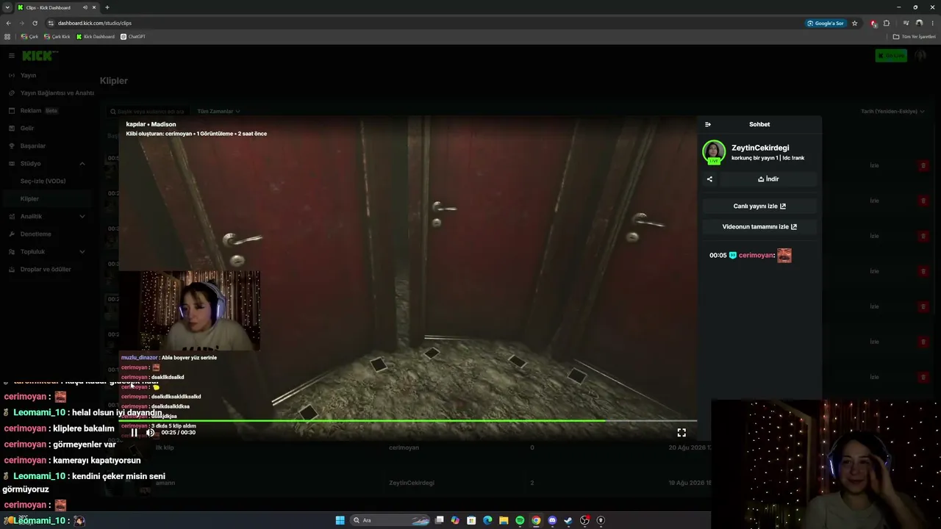Viewport: 941px width, 529px height.
Task: Click the cerimoyan username in clip chat
Action: (x=756, y=255)
